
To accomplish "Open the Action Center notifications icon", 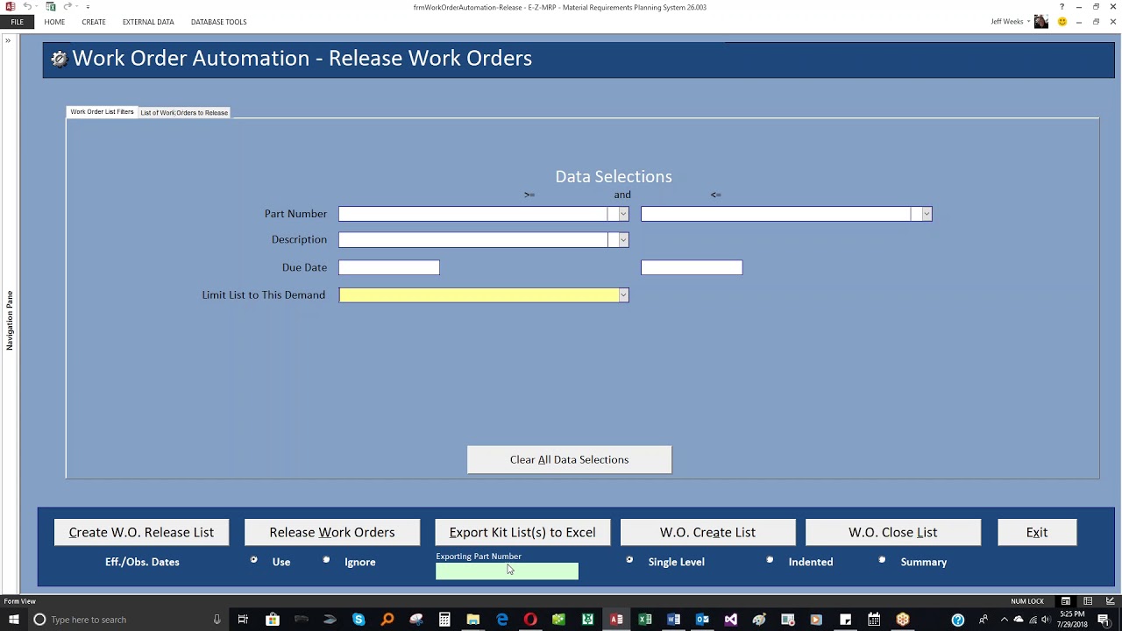I will [x=1104, y=620].
